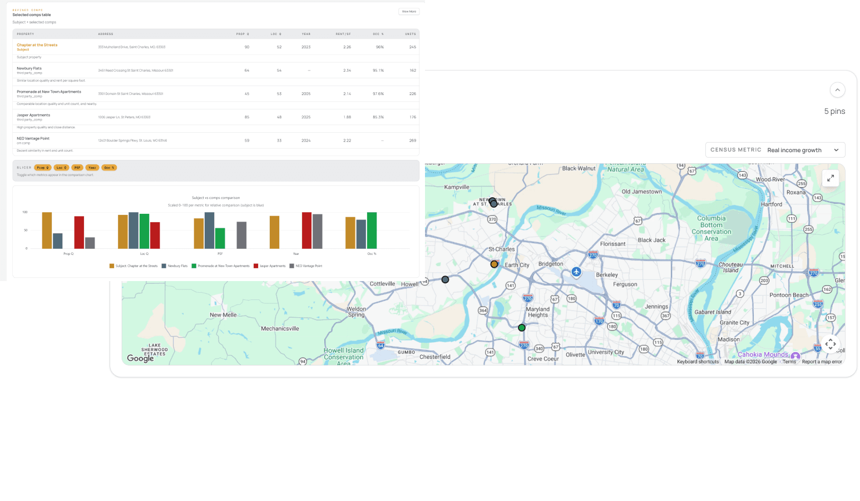860x501 pixels.
Task: Click the slate Newbury bar in PSF group
Action: [209, 231]
